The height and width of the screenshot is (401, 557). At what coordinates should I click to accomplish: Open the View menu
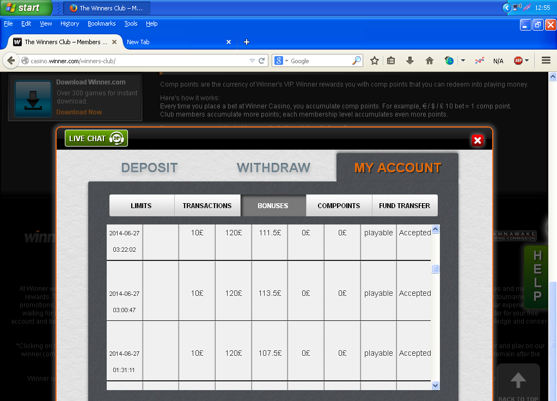click(46, 23)
